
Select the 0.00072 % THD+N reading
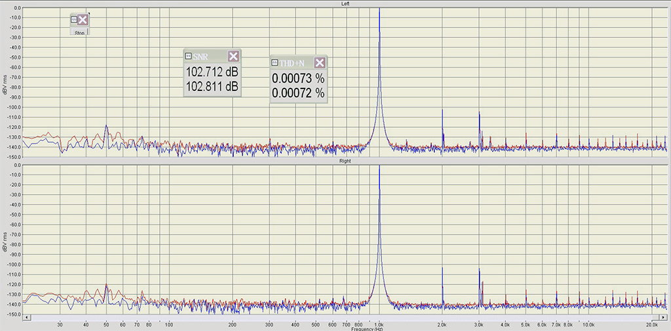coord(298,93)
